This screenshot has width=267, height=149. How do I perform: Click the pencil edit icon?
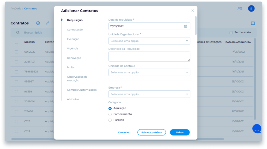click(x=47, y=23)
